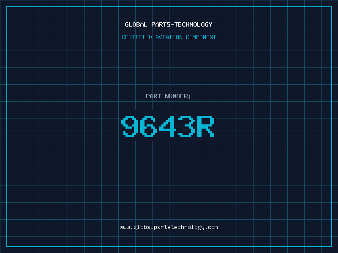Select the word GLOBAL in the header

(x=136, y=25)
